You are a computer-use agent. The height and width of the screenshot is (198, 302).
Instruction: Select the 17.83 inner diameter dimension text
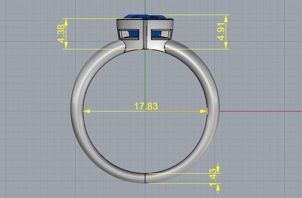pos(146,106)
